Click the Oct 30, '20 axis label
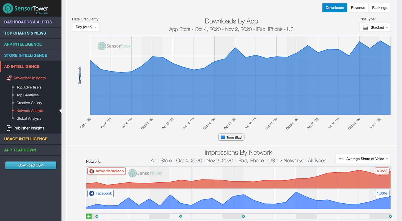402x221 pixels. (354, 123)
